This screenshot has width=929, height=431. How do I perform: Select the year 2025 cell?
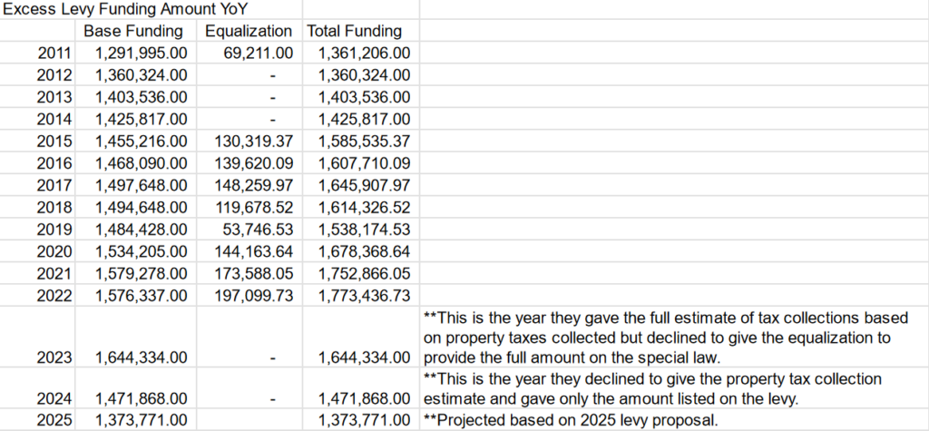click(55, 421)
